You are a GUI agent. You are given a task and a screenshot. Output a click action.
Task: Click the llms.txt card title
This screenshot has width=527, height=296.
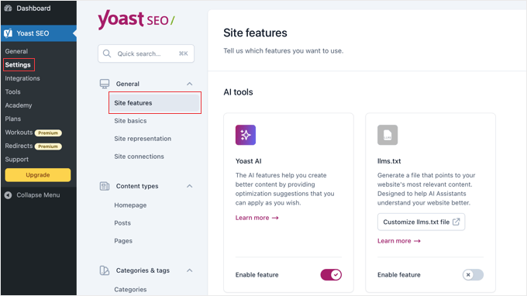coord(389,161)
